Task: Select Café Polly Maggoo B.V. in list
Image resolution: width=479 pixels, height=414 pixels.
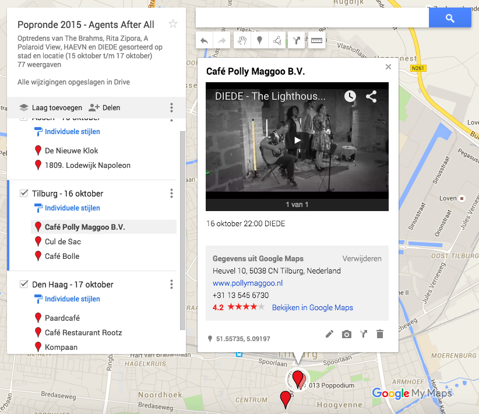Action: (x=104, y=227)
